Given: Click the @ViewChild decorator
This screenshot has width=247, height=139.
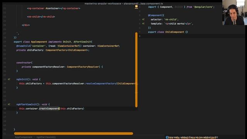Looking at the screenshot, I should tap(23, 46).
